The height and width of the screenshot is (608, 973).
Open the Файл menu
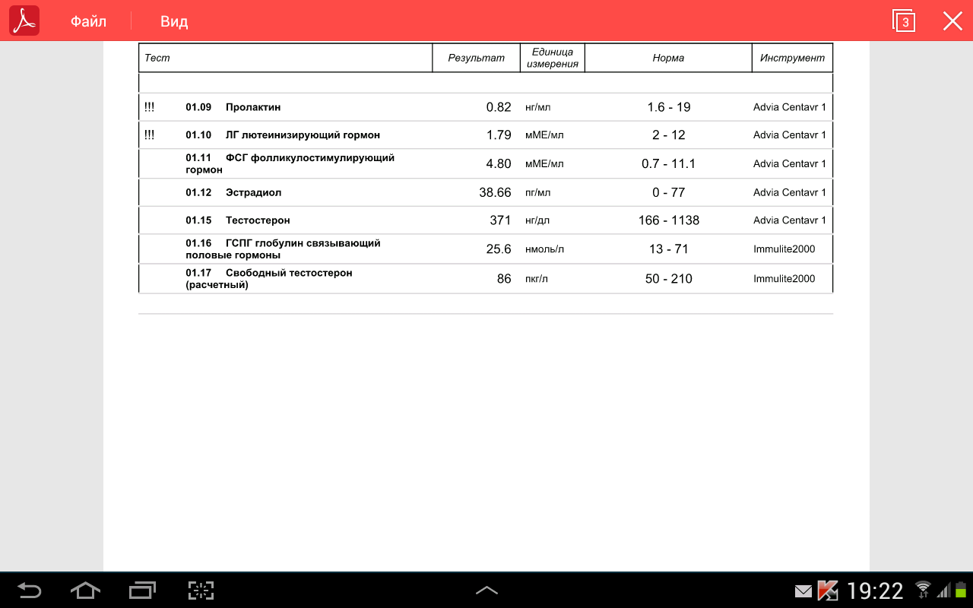click(x=88, y=21)
